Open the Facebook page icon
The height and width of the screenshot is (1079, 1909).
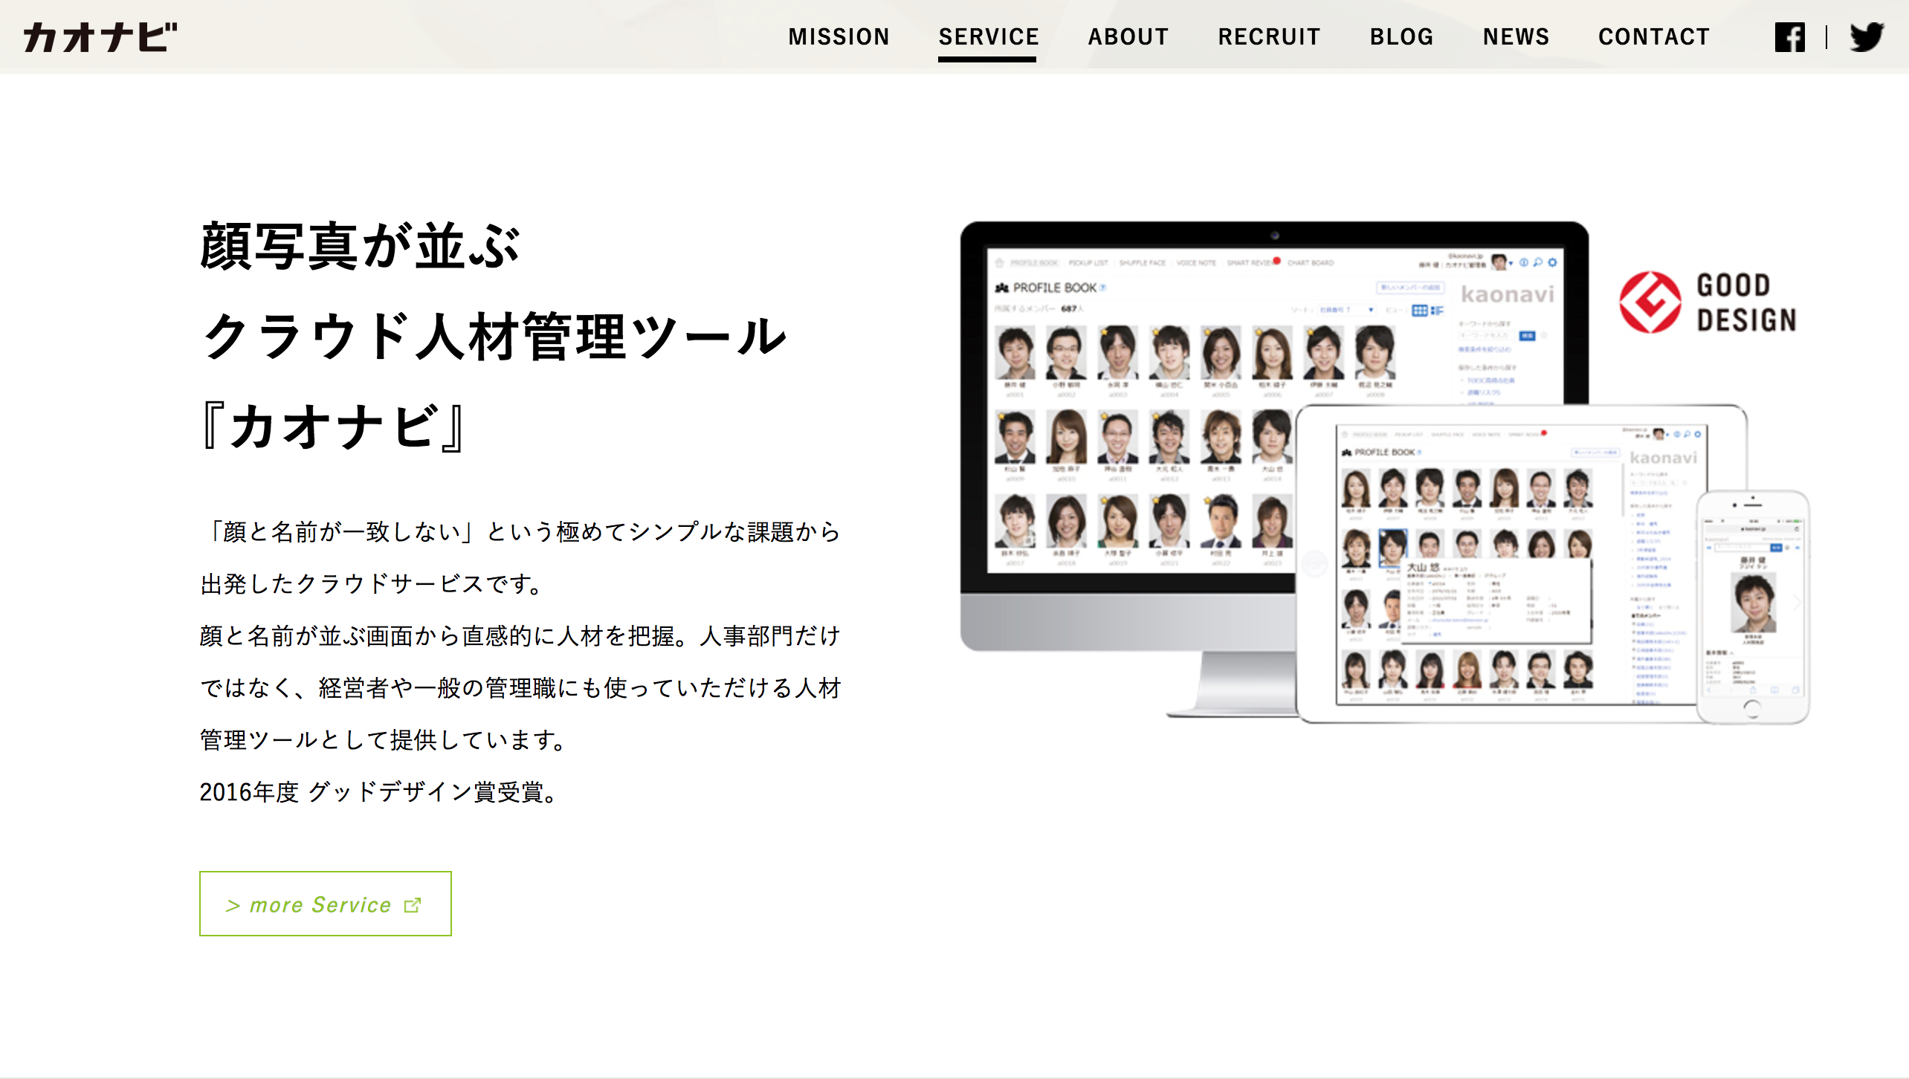coord(1789,37)
